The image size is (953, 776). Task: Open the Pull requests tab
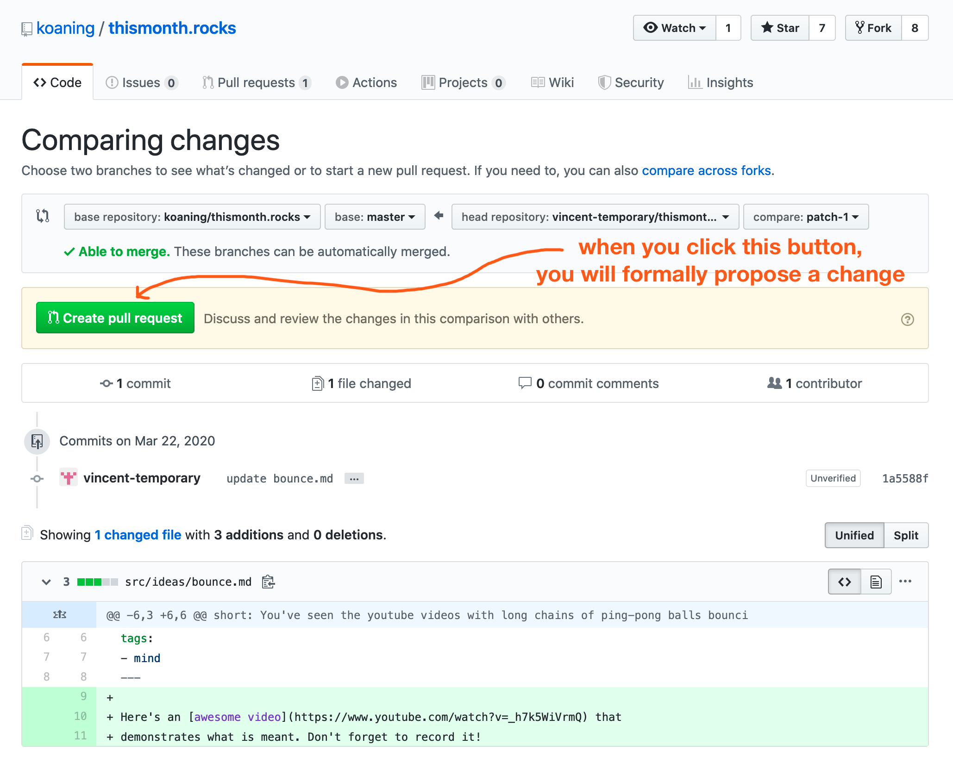256,82
